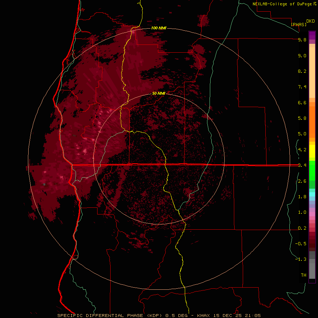Screen dimensions: 318x318
Task: Select the 9.8 value on the color scale
Action: [302, 40]
